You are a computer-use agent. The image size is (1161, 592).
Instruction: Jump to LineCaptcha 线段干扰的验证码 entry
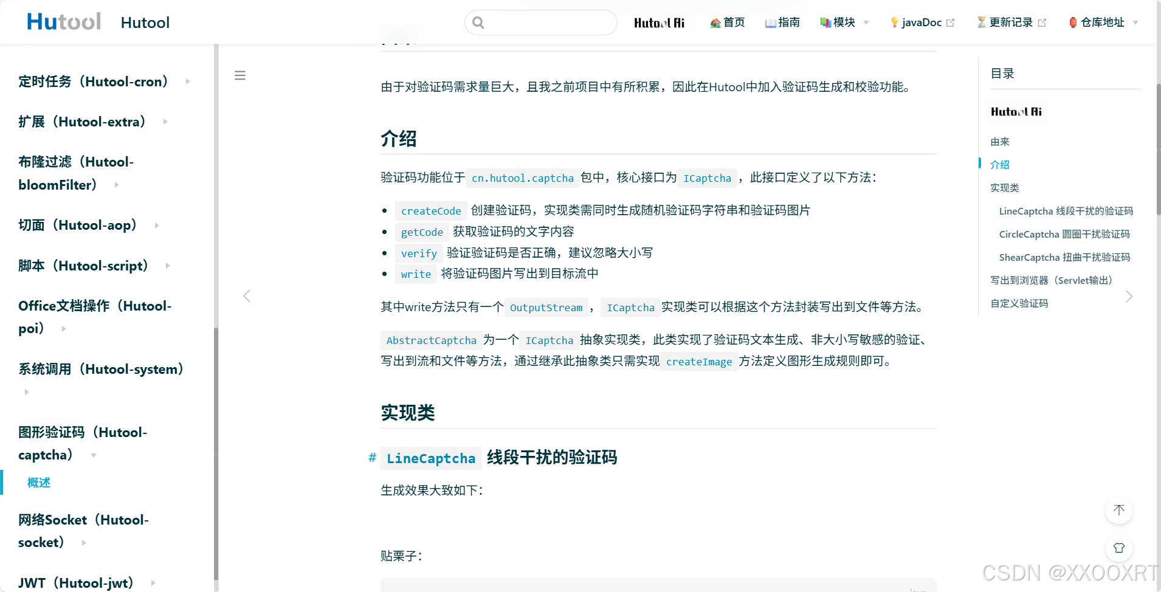[1066, 211]
